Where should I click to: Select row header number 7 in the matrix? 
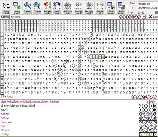pos(2,61)
